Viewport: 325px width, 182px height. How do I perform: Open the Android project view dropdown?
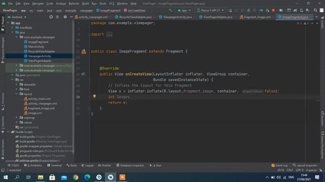17,17
